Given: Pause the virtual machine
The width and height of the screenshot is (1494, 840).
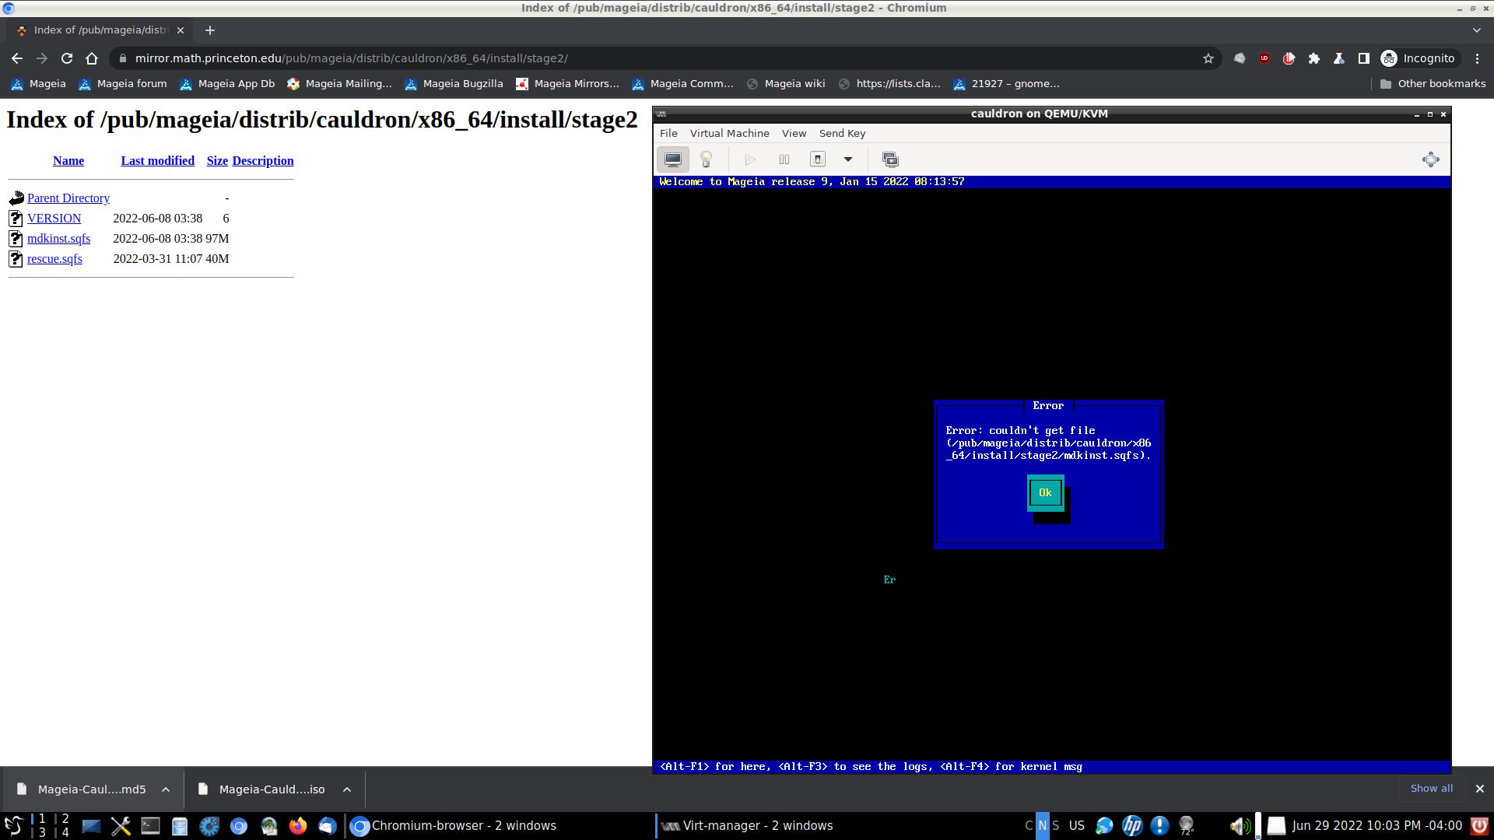Looking at the screenshot, I should click(x=784, y=159).
